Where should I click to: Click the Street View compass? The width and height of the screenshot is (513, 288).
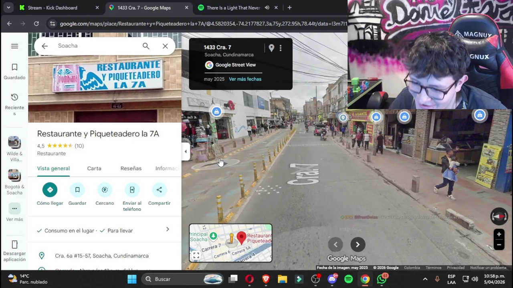[499, 216]
